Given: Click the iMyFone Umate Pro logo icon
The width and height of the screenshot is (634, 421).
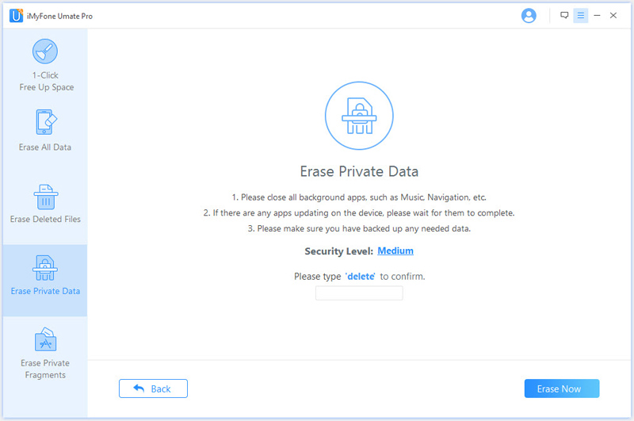Looking at the screenshot, I should coord(16,16).
